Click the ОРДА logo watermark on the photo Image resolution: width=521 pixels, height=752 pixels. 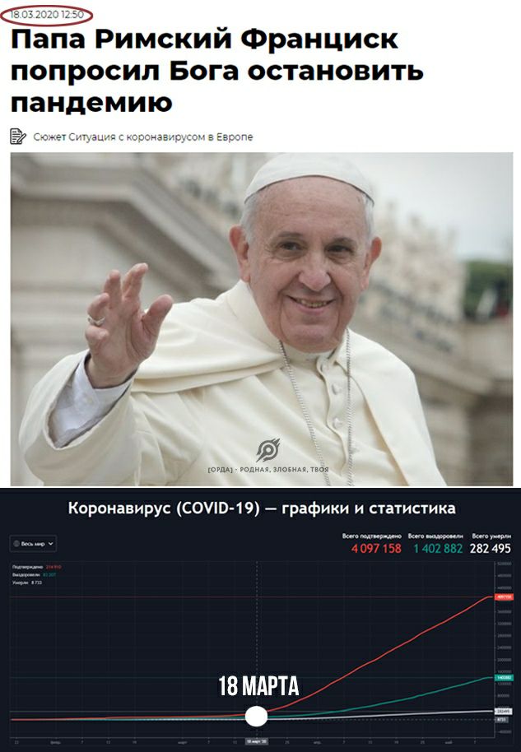click(267, 455)
